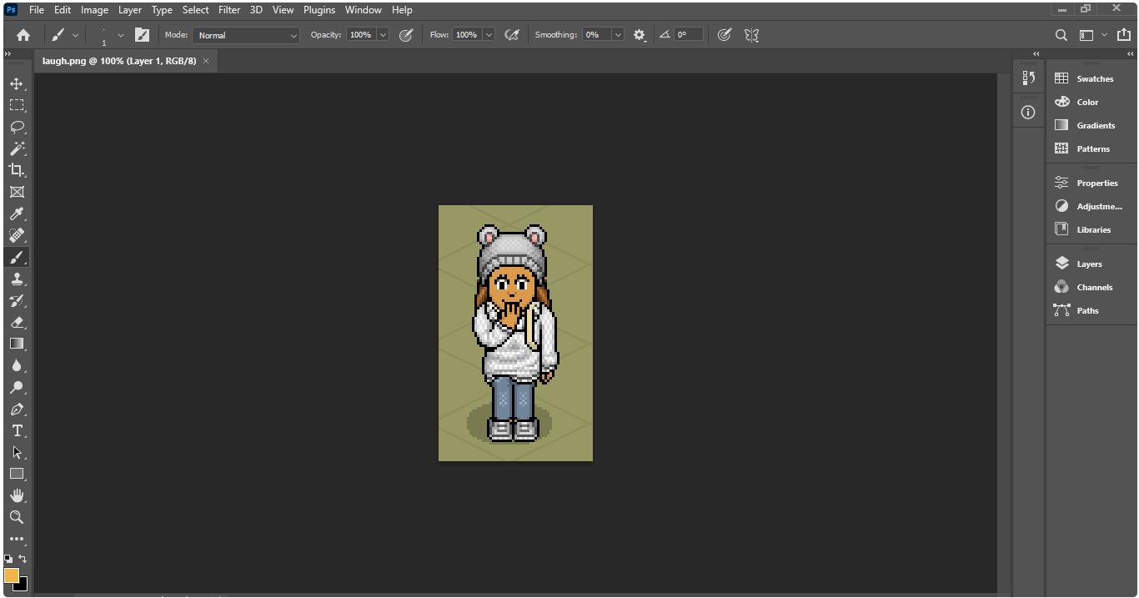This screenshot has width=1139, height=598.
Task: Select the Crop tool
Action: click(x=17, y=170)
